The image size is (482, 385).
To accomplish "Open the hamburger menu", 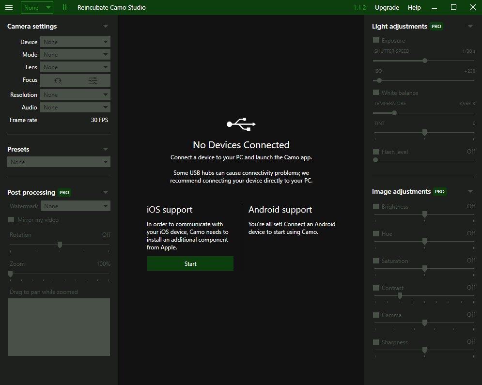I will pos(9,7).
